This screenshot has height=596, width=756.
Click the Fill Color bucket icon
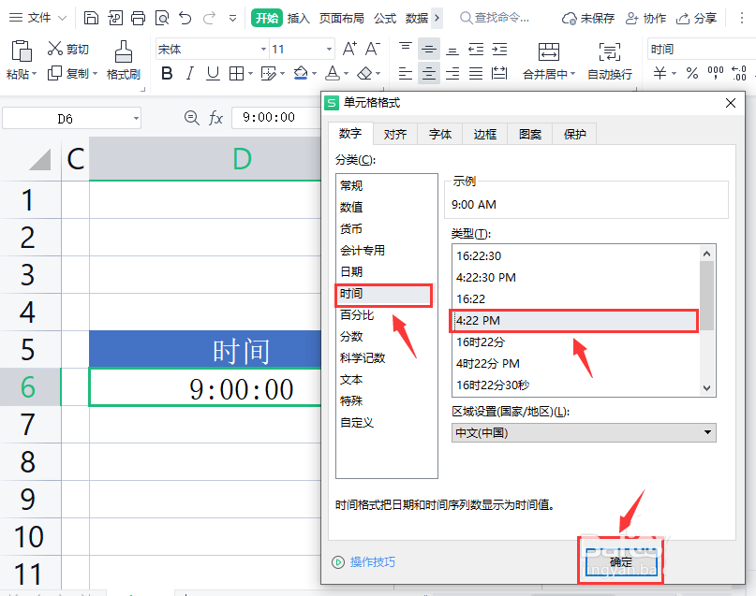(301, 74)
